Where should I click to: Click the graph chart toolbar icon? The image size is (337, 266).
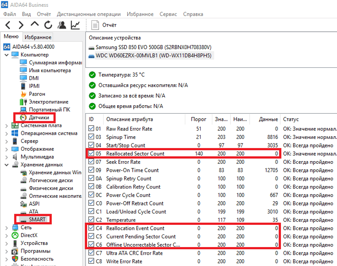click(75, 25)
